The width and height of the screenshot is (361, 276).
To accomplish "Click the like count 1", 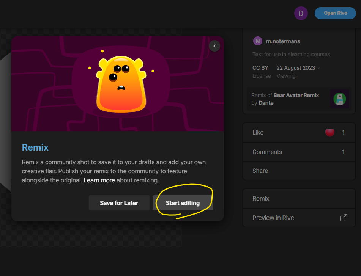I will point(343,132).
